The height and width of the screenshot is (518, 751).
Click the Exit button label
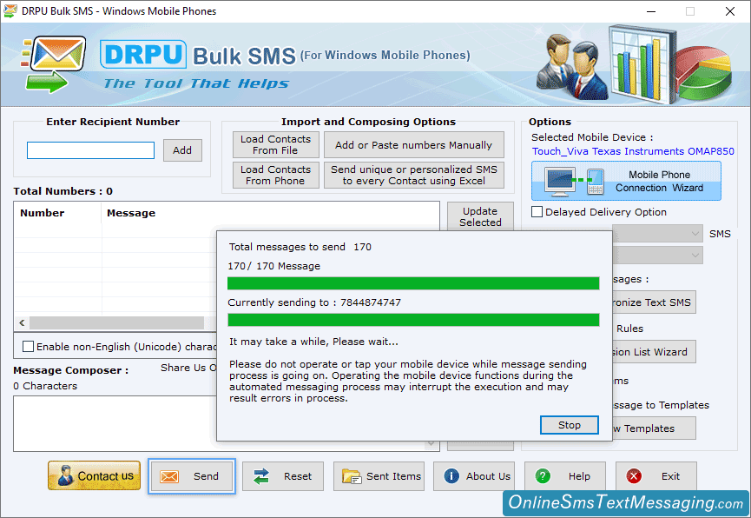click(x=670, y=476)
